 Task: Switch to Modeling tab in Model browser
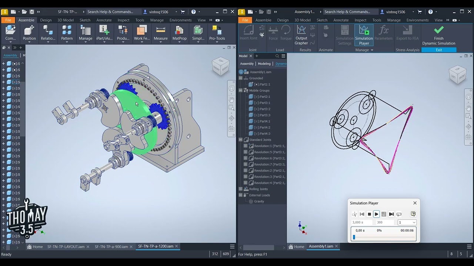point(264,64)
